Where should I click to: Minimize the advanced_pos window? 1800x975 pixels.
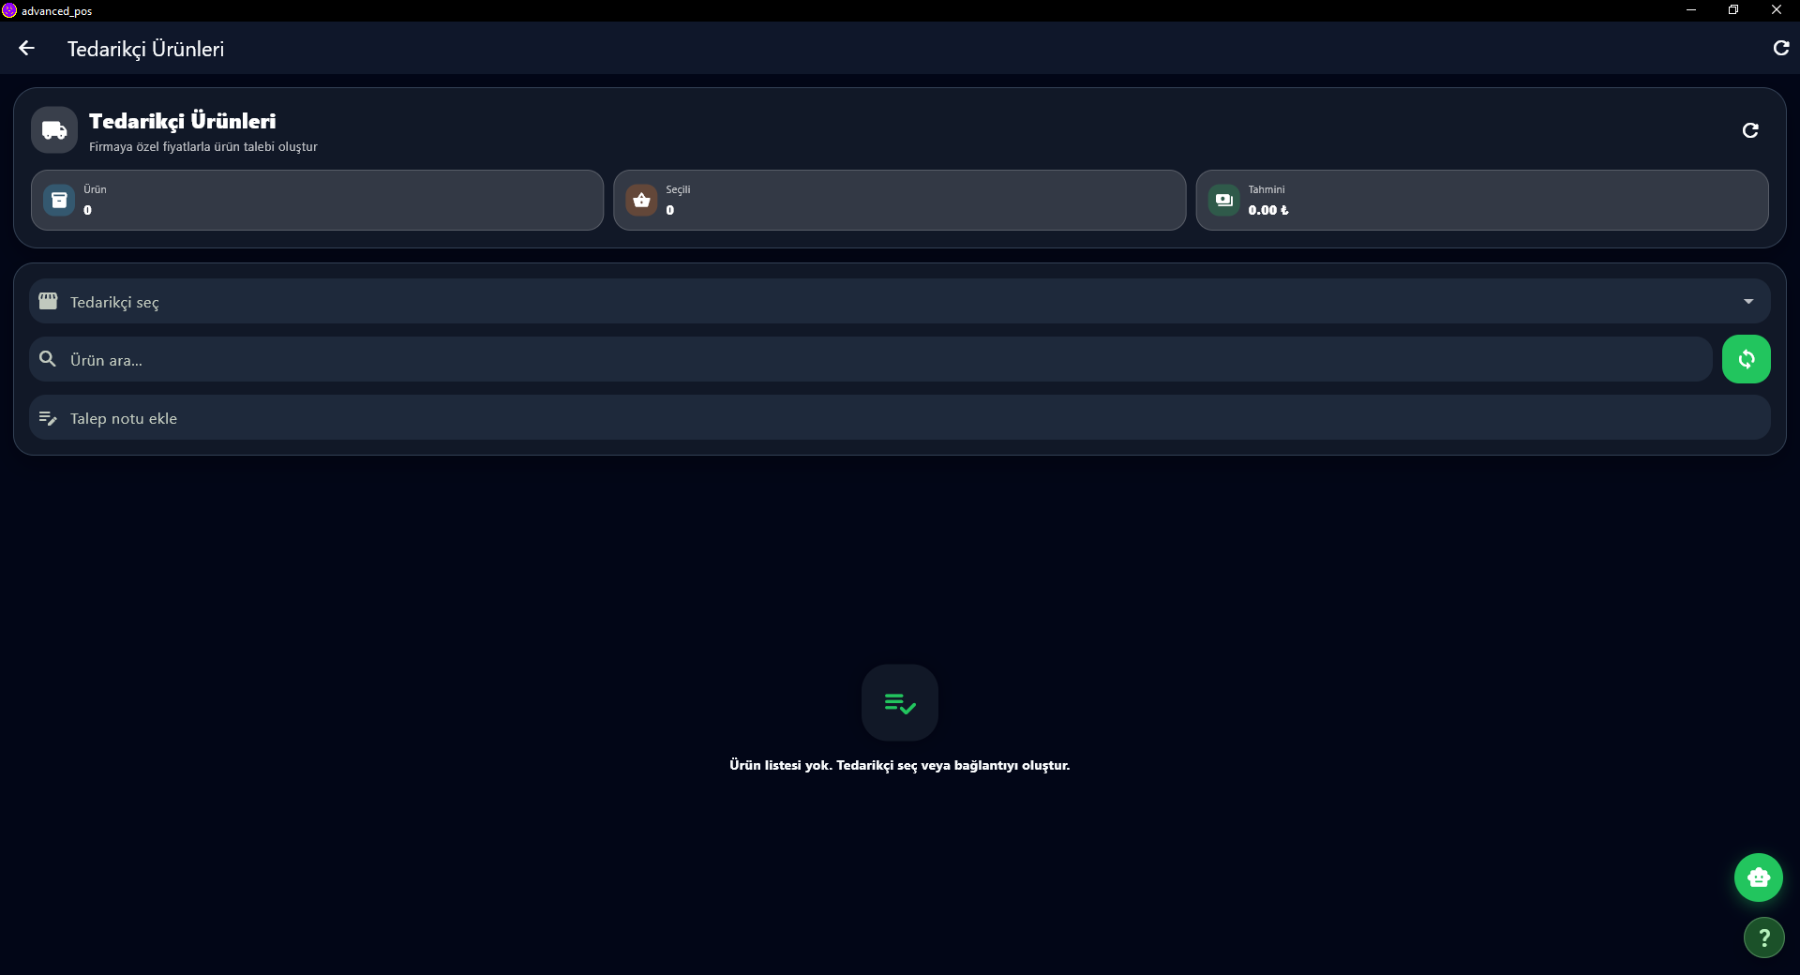tap(1691, 10)
